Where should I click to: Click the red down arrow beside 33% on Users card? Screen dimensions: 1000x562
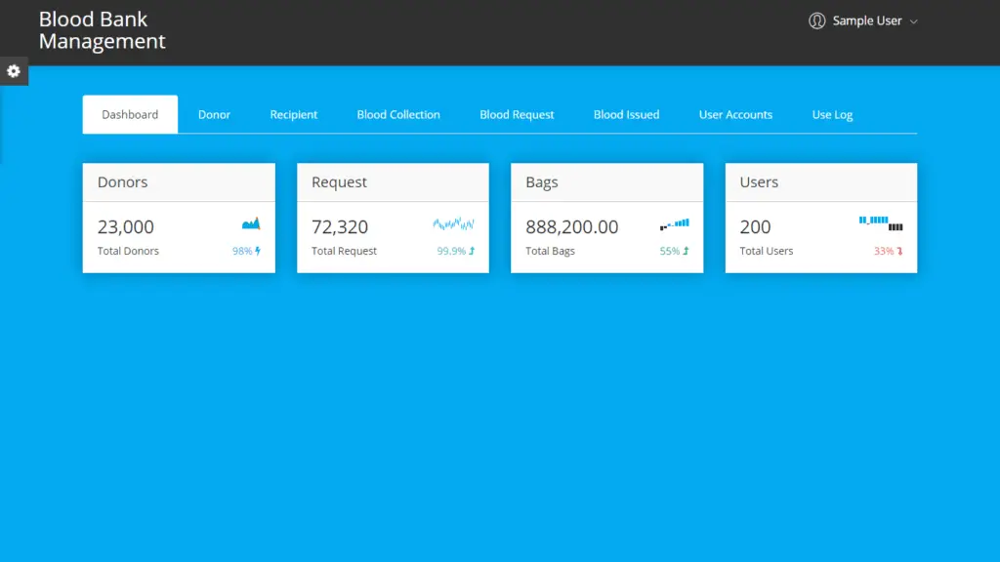(x=899, y=251)
